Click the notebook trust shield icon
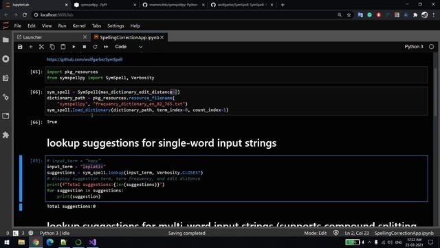 pos(336,233)
